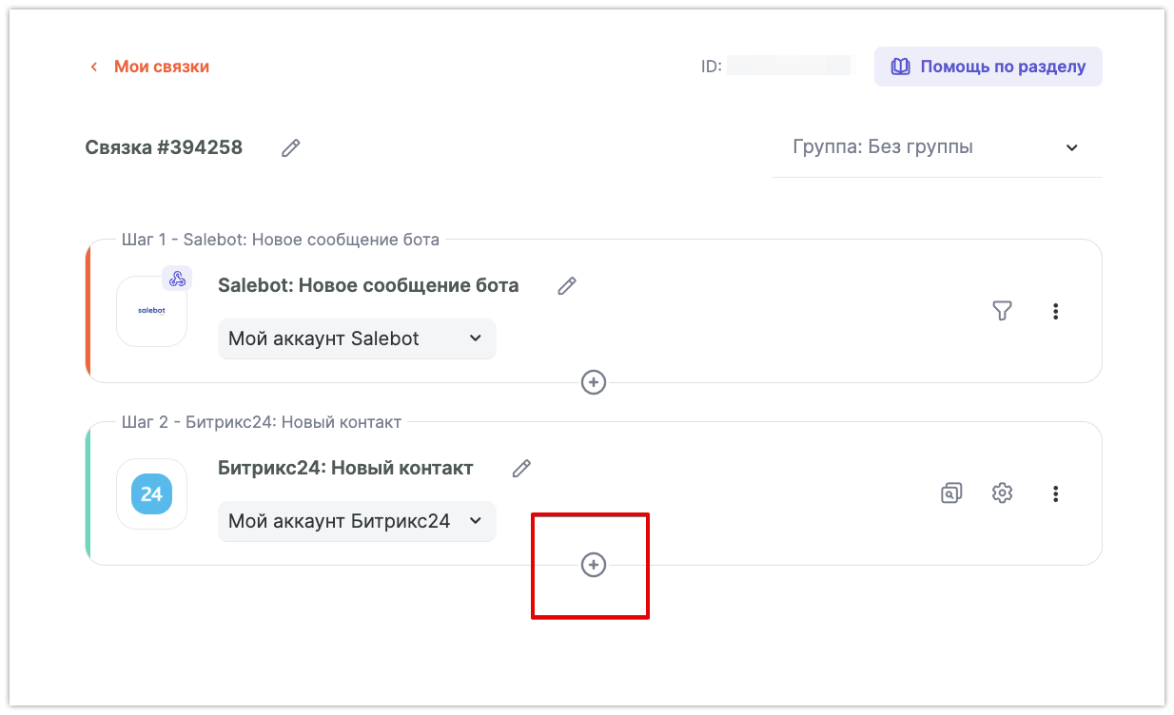The width and height of the screenshot is (1174, 715).
Task: Click the filter funnel icon on Salebot step
Action: tap(1002, 311)
